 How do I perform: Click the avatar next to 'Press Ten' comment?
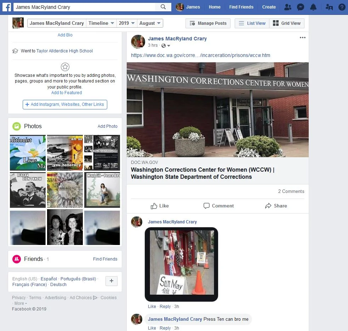pos(137,319)
